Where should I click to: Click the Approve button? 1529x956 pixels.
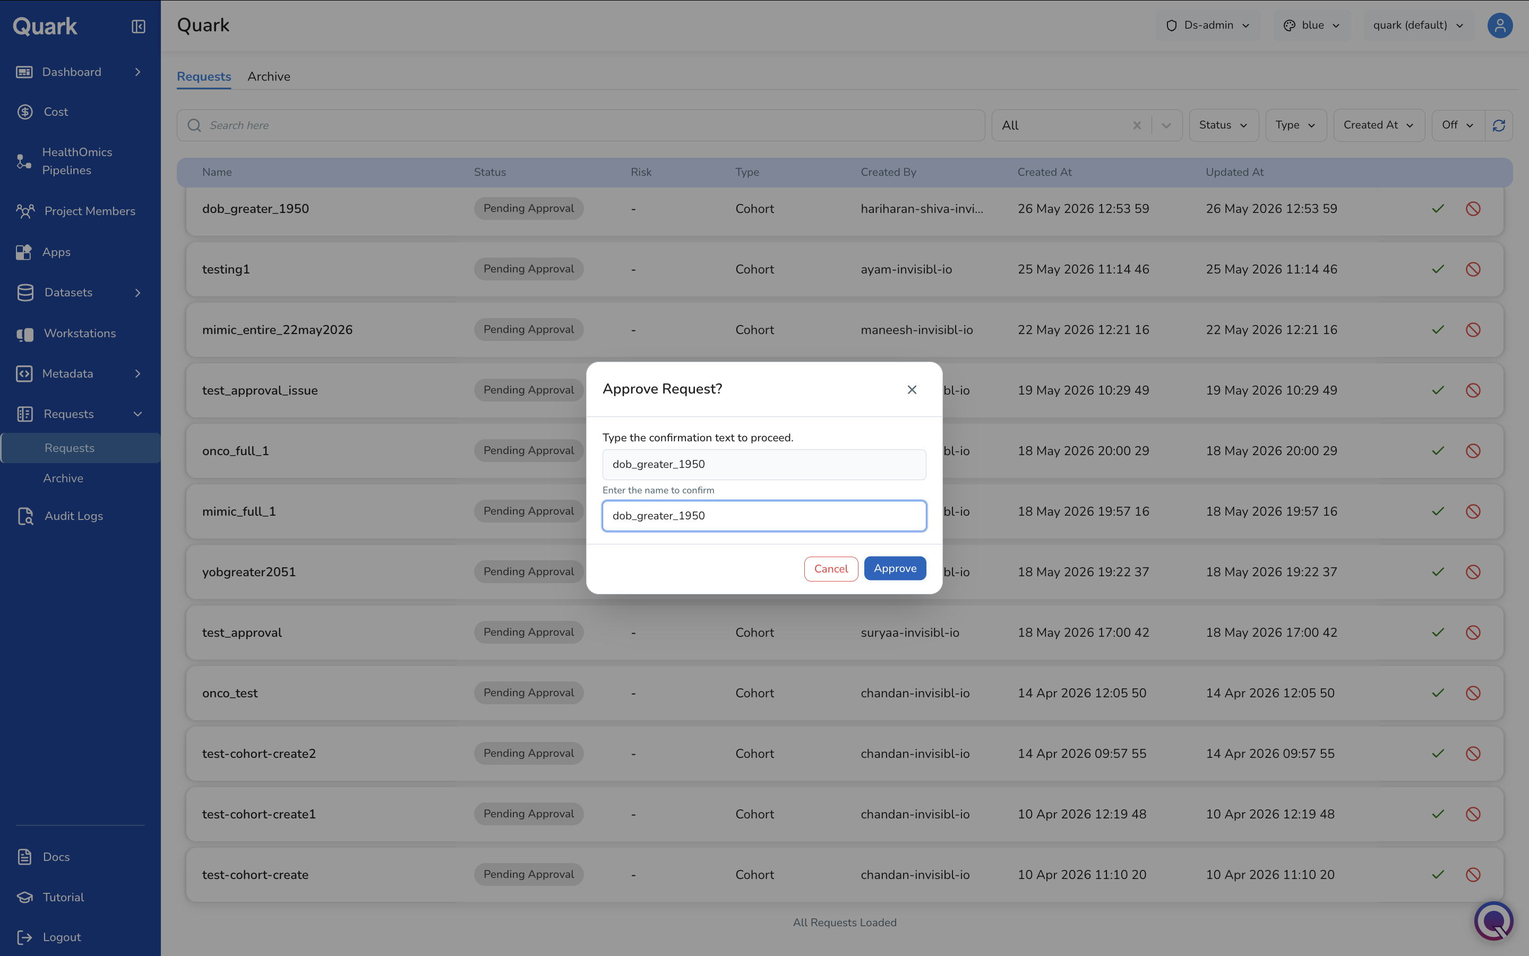[895, 568]
